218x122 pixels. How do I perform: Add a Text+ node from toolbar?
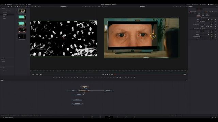(60, 77)
